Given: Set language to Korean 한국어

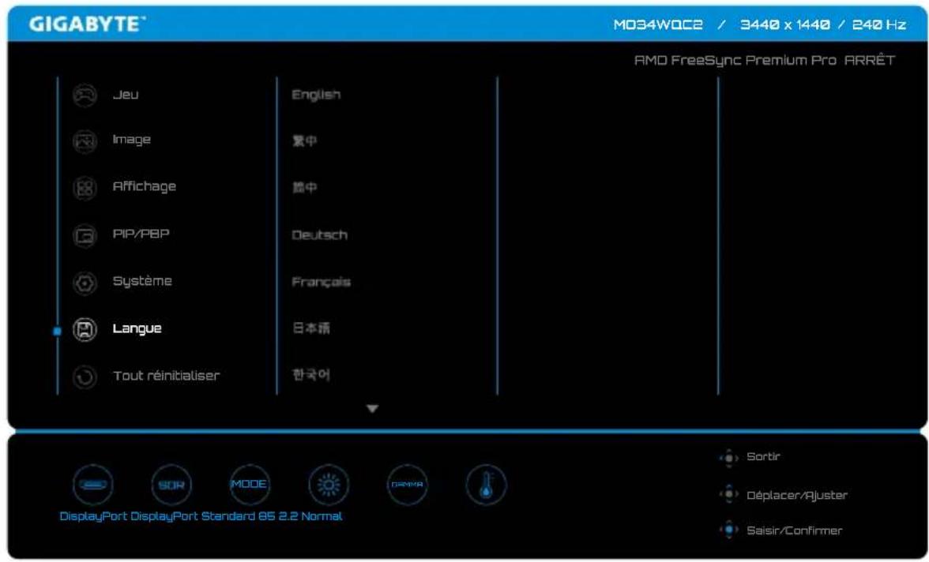Looking at the screenshot, I should tap(311, 375).
